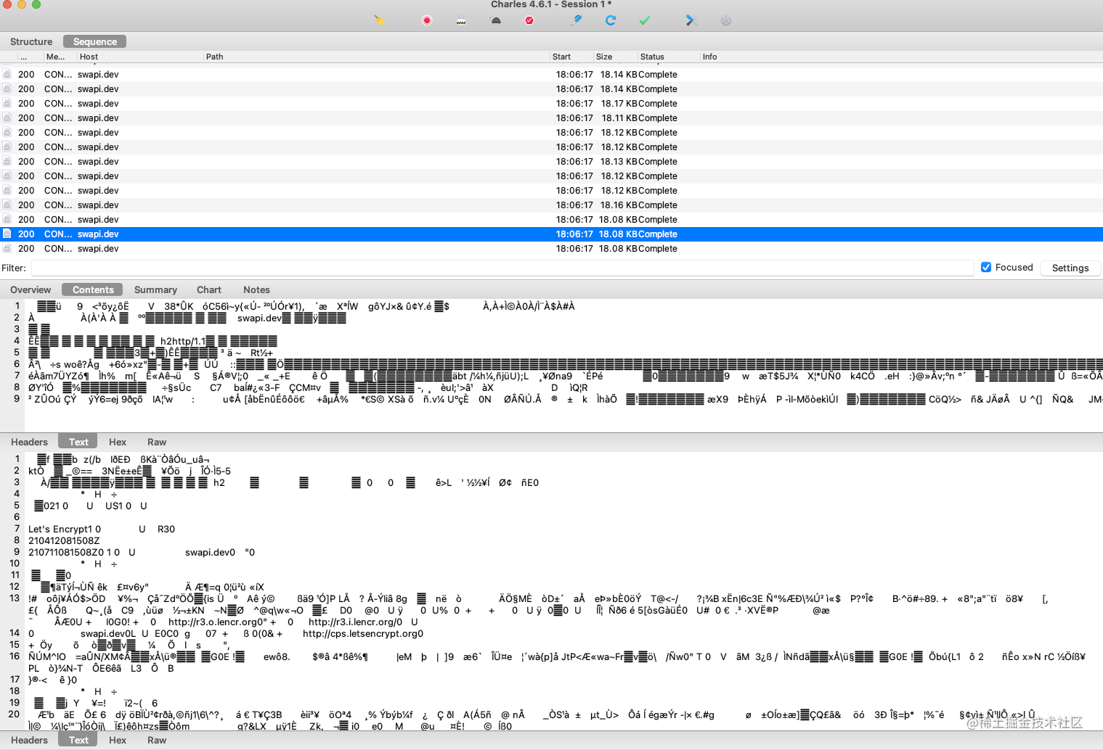Select Hex tab in the response viewer
1103x750 pixels.
point(118,740)
